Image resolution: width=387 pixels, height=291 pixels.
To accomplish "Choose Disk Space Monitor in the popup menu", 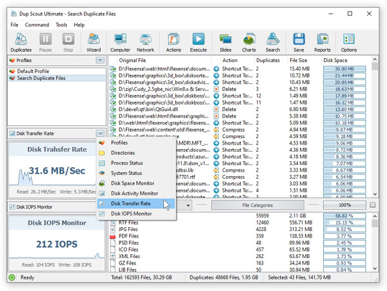I will click(x=136, y=183).
